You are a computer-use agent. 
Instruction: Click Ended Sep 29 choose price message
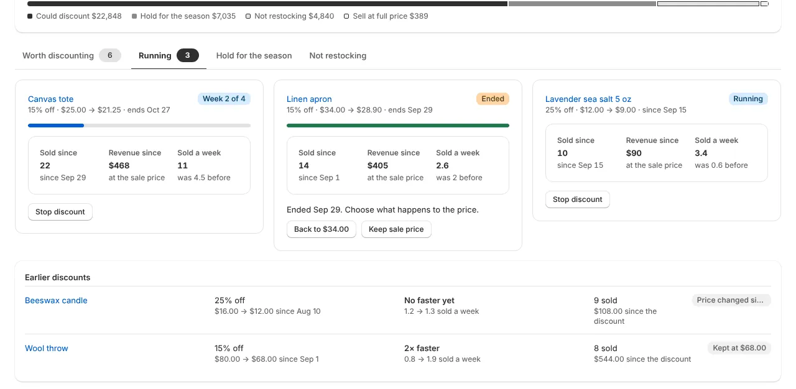tap(382, 209)
